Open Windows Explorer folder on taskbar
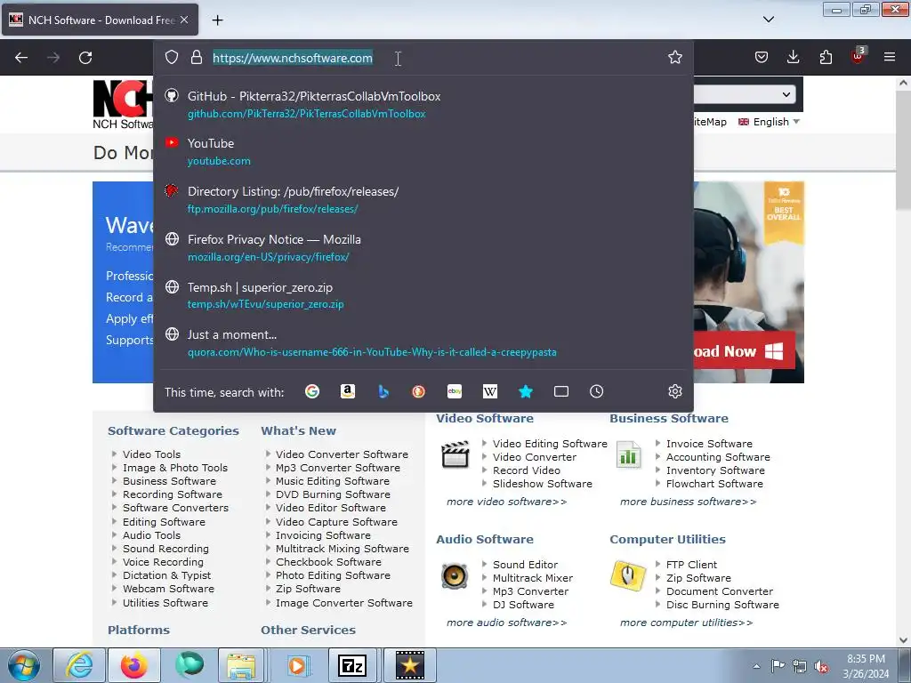This screenshot has height=683, width=911. pyautogui.click(x=241, y=665)
